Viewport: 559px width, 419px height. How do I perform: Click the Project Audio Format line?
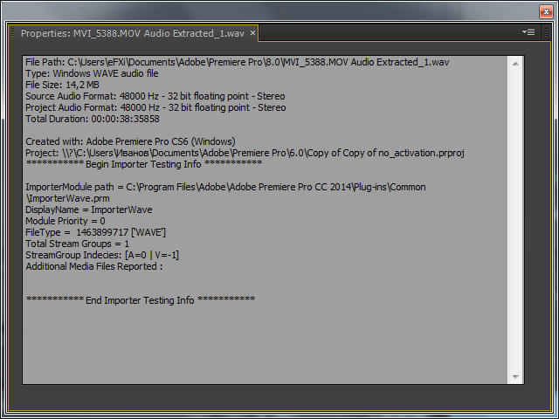point(155,107)
